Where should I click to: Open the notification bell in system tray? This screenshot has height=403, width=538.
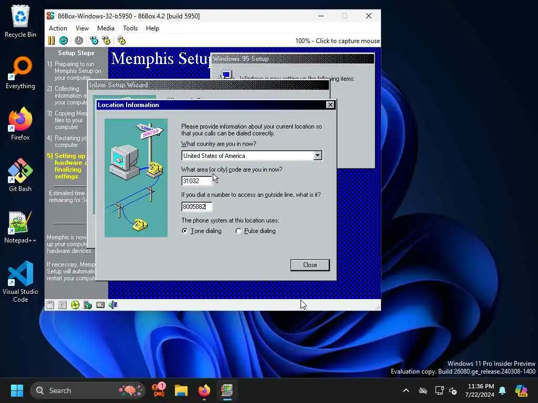click(502, 390)
